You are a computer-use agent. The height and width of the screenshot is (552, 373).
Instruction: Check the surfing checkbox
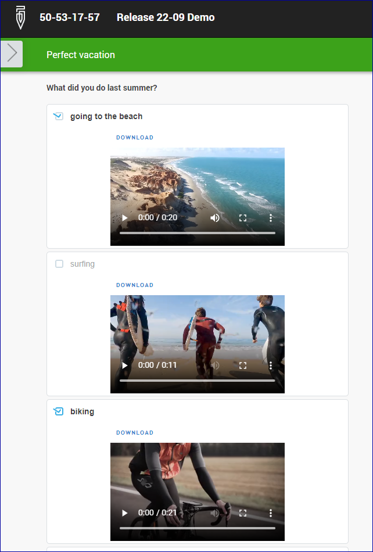coord(59,264)
